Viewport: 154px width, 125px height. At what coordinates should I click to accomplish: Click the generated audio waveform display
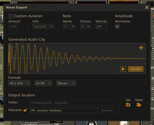coord(77,58)
